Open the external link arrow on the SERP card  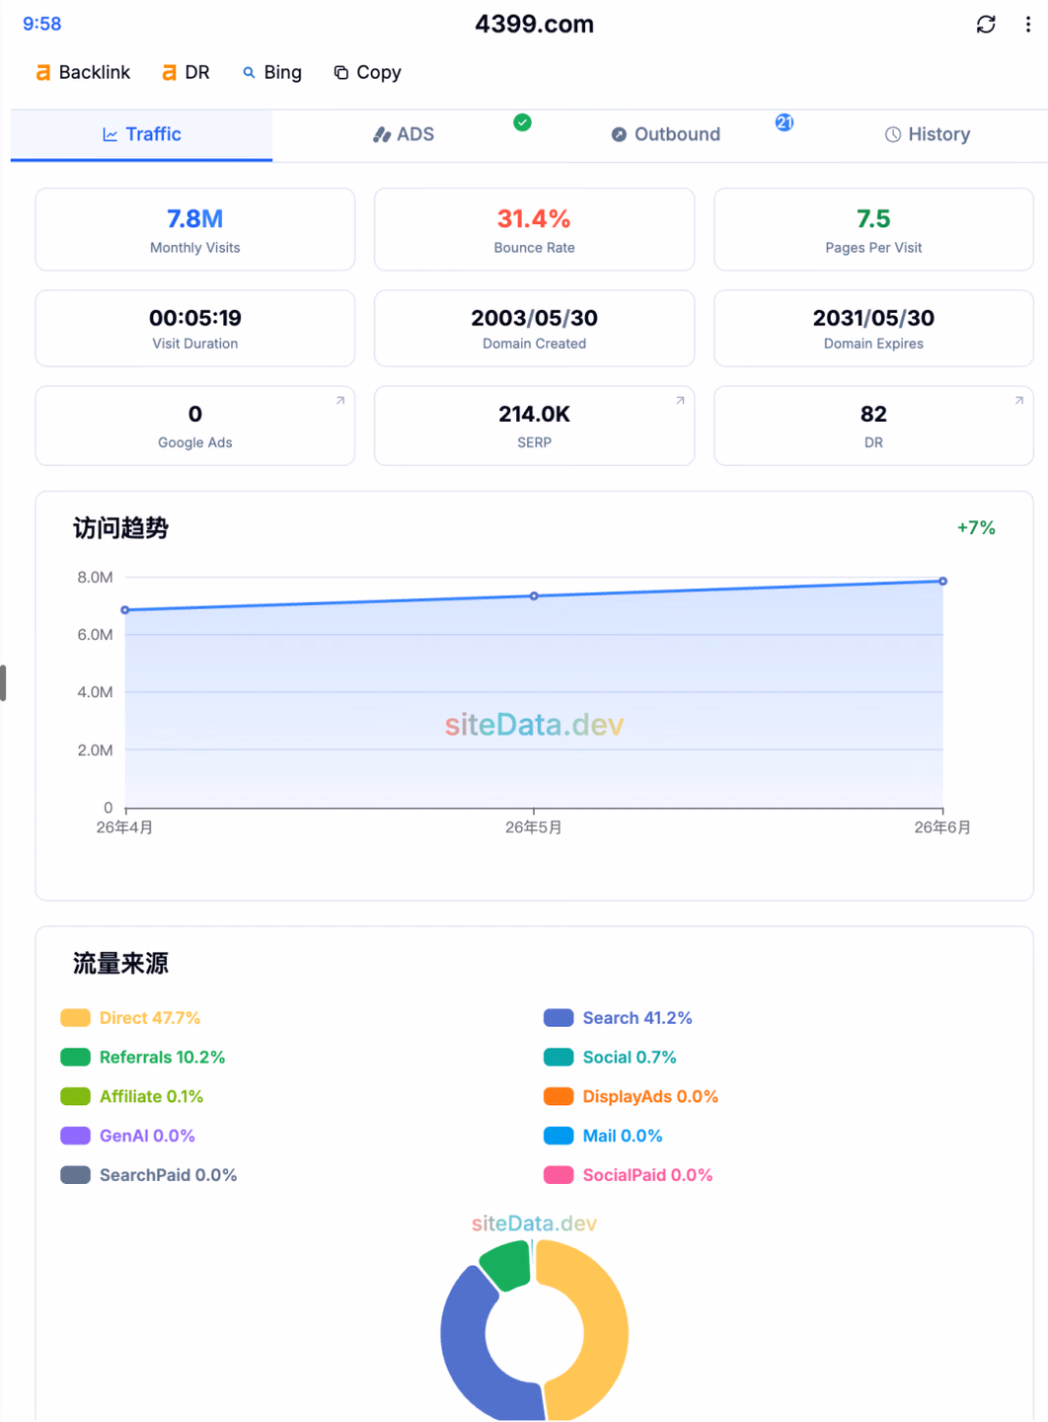(680, 400)
